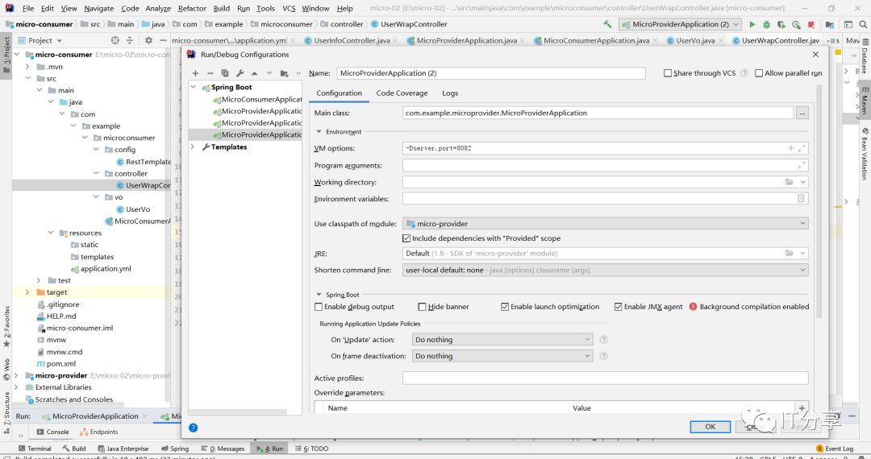Uncheck Include dependencies with Provided scope

point(406,238)
